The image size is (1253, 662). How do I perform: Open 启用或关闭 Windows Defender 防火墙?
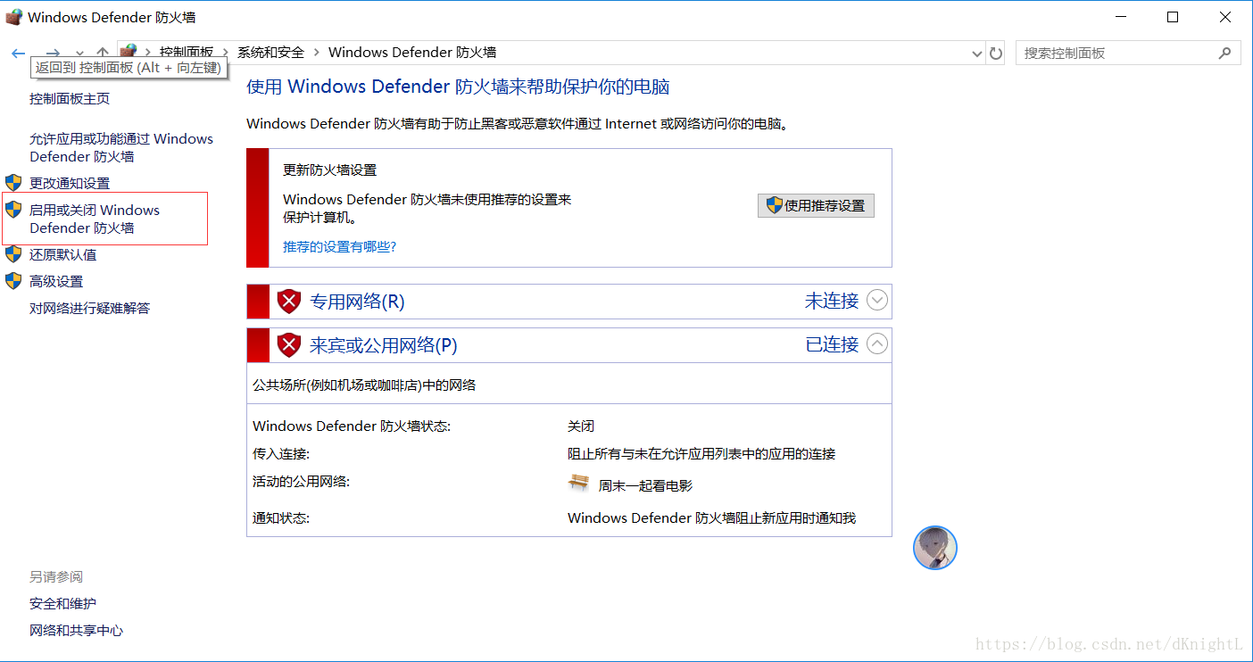pyautogui.click(x=95, y=219)
